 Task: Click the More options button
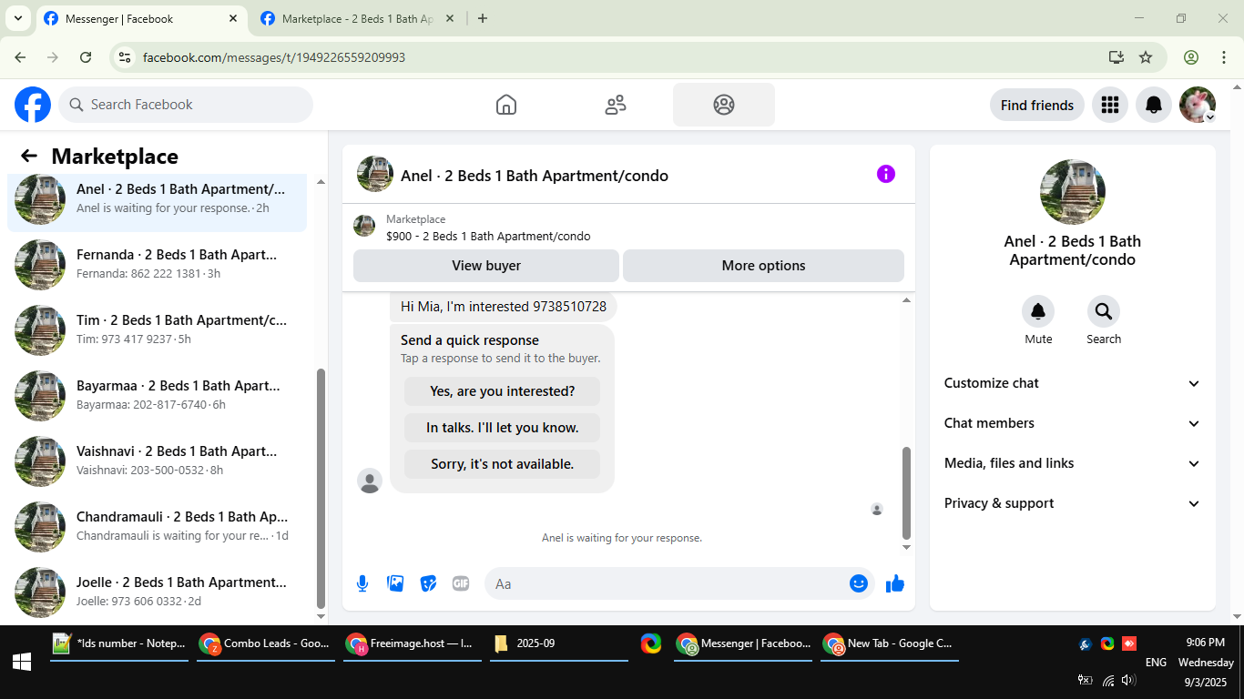click(763, 266)
